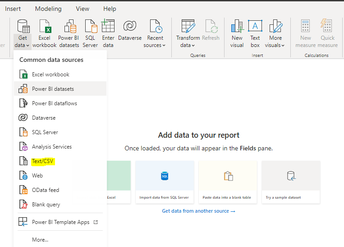Viewport: 344px width, 247px height.
Task: Open the Get data dropdown in ribbon
Action: pos(22,42)
